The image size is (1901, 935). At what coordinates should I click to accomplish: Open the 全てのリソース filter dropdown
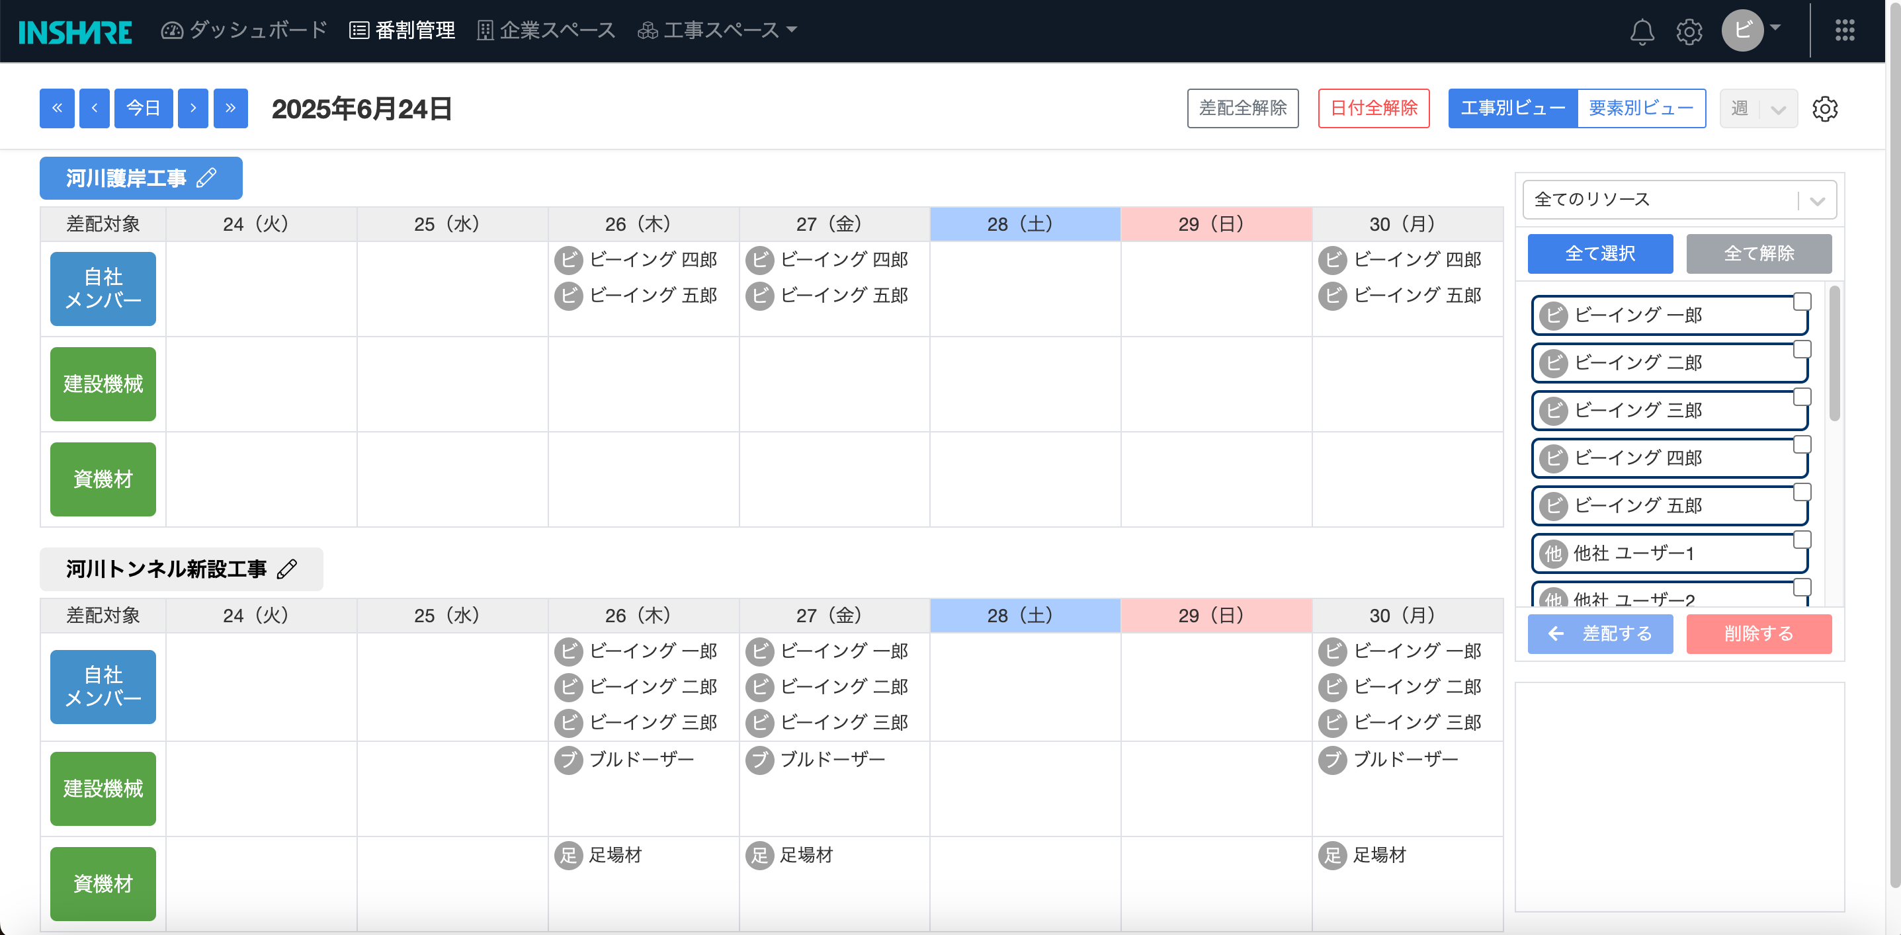tap(1679, 199)
